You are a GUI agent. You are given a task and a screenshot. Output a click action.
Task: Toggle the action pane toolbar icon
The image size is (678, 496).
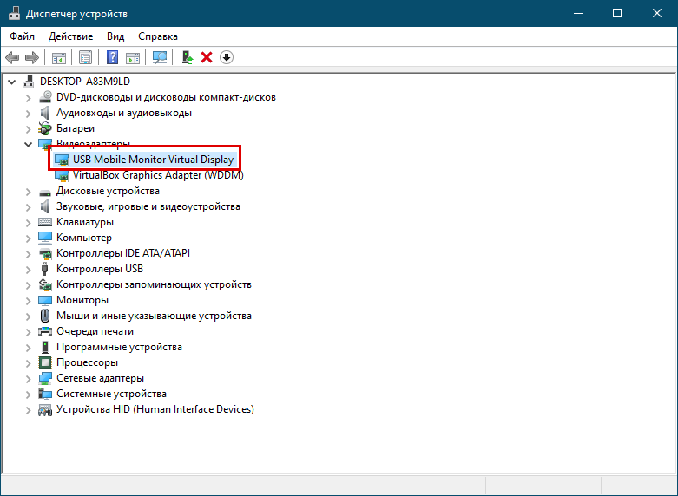coord(133,57)
